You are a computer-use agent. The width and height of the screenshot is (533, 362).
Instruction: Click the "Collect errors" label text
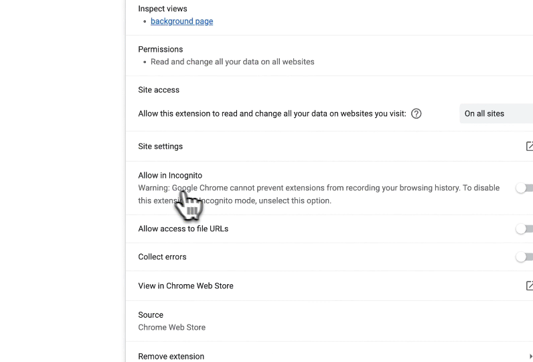pyautogui.click(x=162, y=257)
